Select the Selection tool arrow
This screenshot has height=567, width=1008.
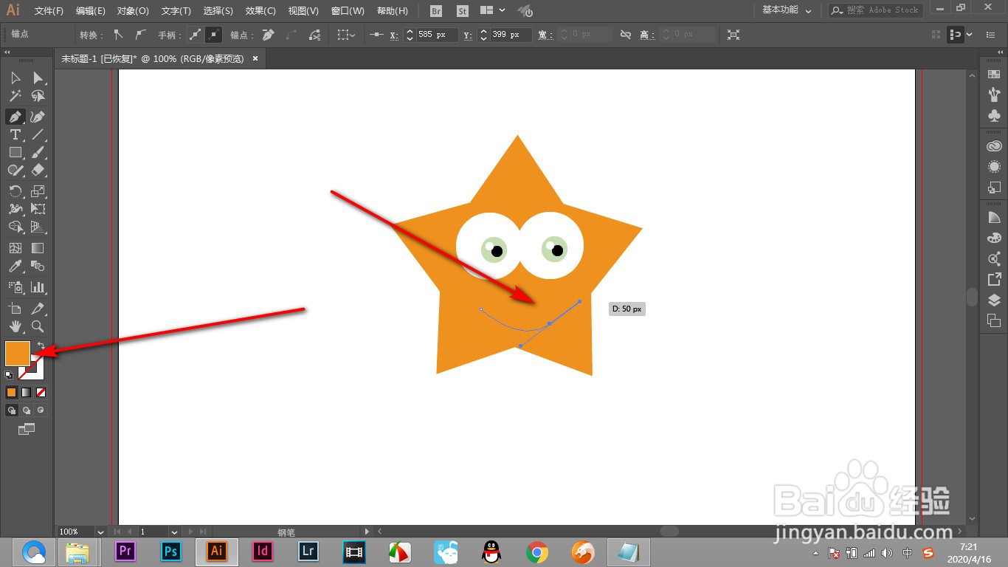click(15, 78)
